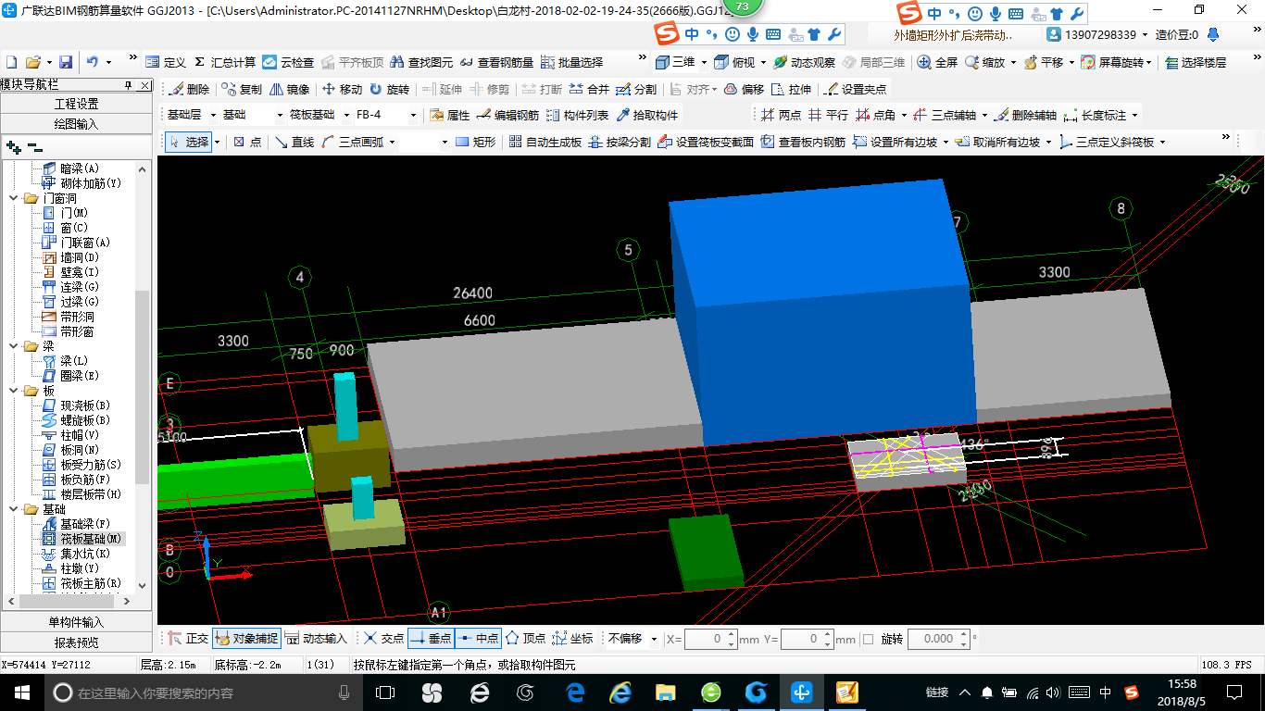Image resolution: width=1265 pixels, height=711 pixels.
Task: Open File Explorer from the Windows taskbar
Action: tap(665, 692)
